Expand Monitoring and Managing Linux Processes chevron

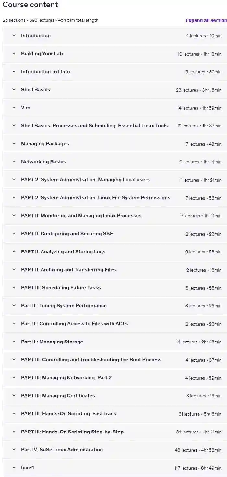[x=14, y=215]
